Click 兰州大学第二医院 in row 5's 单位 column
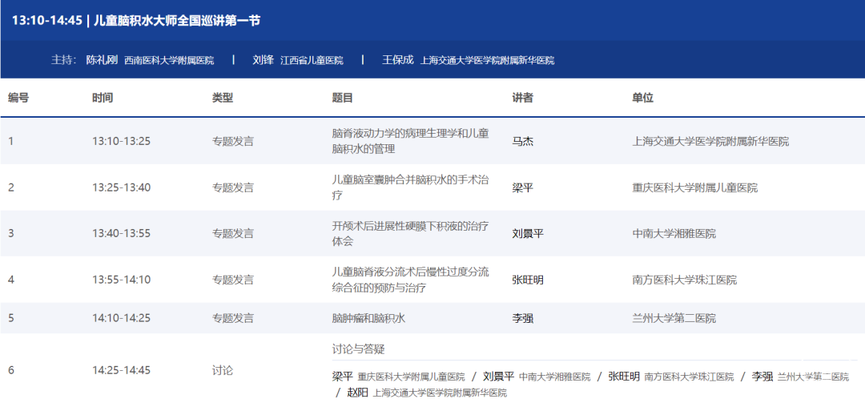The height and width of the screenshot is (407, 865). (x=674, y=318)
